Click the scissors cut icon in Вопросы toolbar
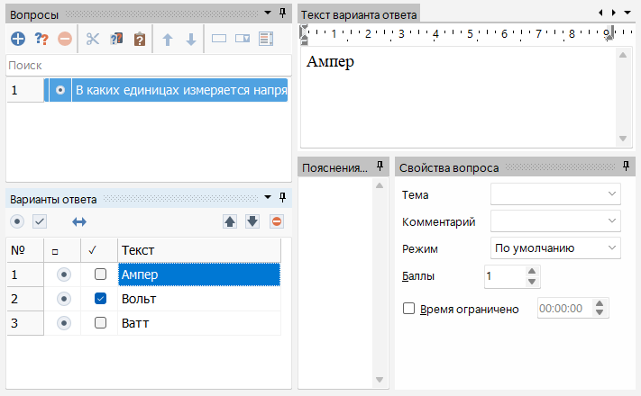641x396 pixels. tap(92, 39)
